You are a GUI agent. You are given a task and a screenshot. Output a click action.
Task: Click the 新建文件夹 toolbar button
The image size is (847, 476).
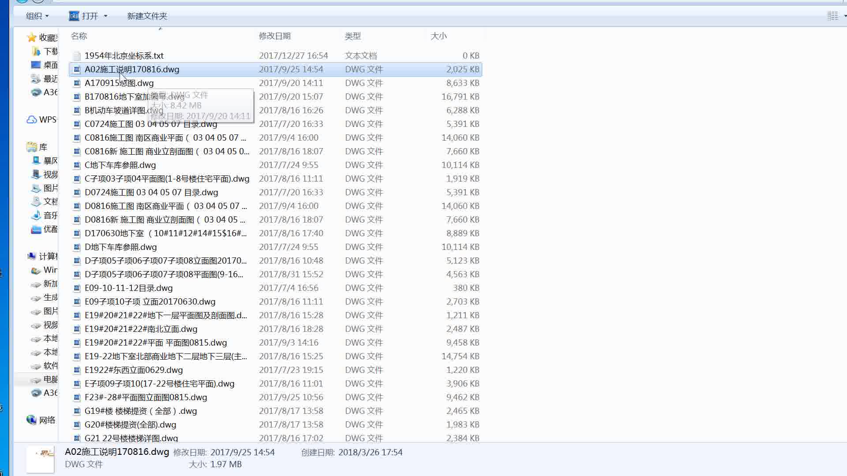coord(146,16)
